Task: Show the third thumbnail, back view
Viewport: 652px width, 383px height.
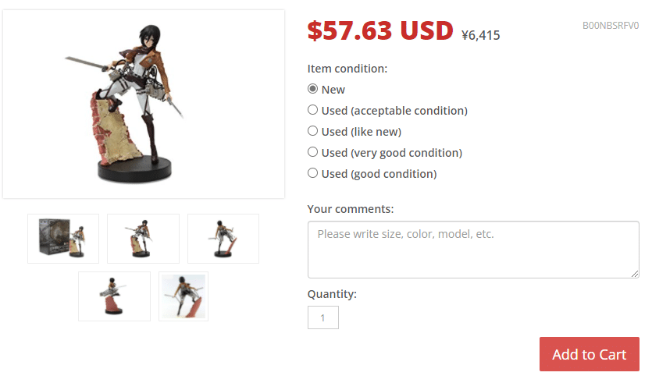Action: (223, 239)
